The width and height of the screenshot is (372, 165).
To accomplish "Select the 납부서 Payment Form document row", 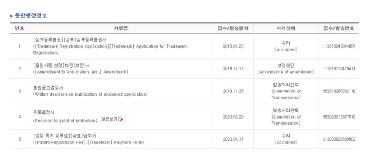I will (x=121, y=139).
